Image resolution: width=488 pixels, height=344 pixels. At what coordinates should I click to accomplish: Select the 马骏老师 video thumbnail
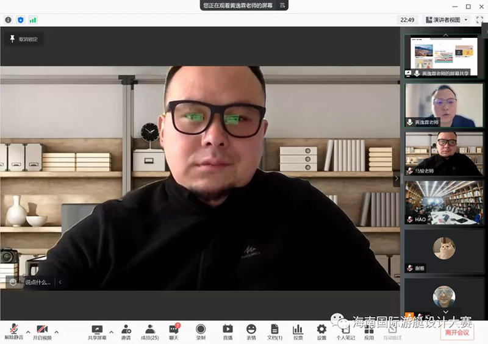(443, 153)
